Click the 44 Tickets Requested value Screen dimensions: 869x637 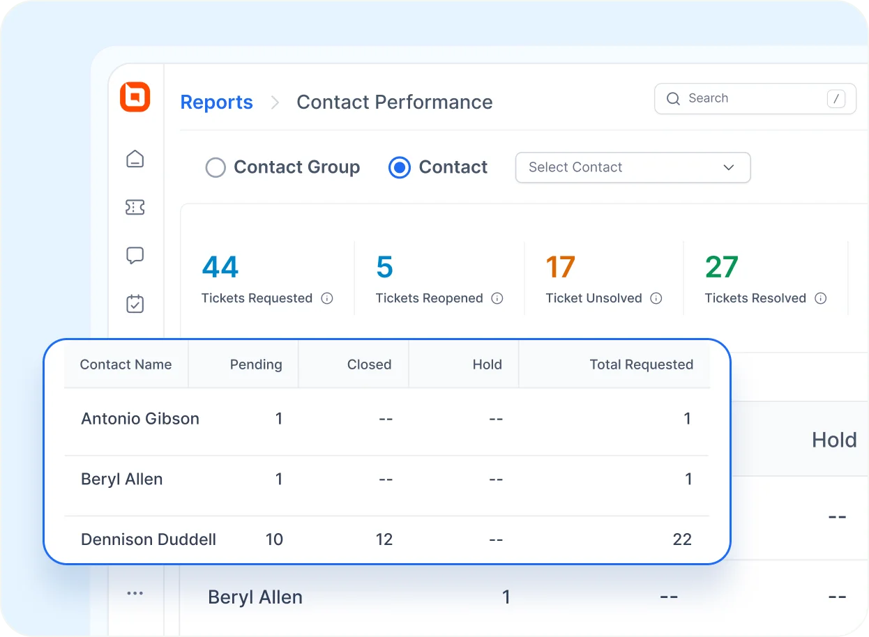[220, 267]
